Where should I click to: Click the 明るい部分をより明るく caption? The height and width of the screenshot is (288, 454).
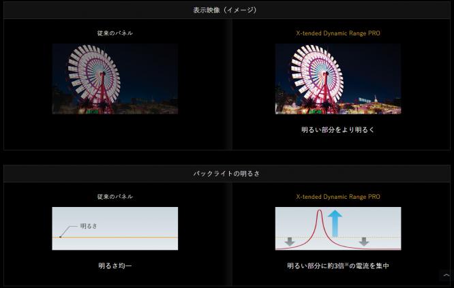click(x=338, y=130)
